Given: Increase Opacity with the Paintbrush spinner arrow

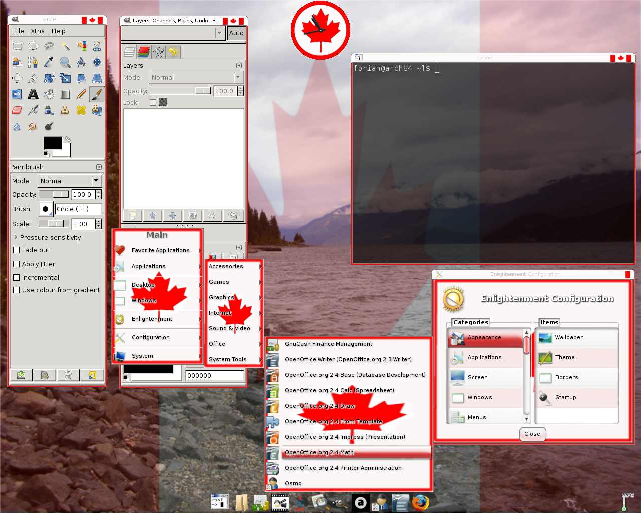Looking at the screenshot, I should coord(98,192).
